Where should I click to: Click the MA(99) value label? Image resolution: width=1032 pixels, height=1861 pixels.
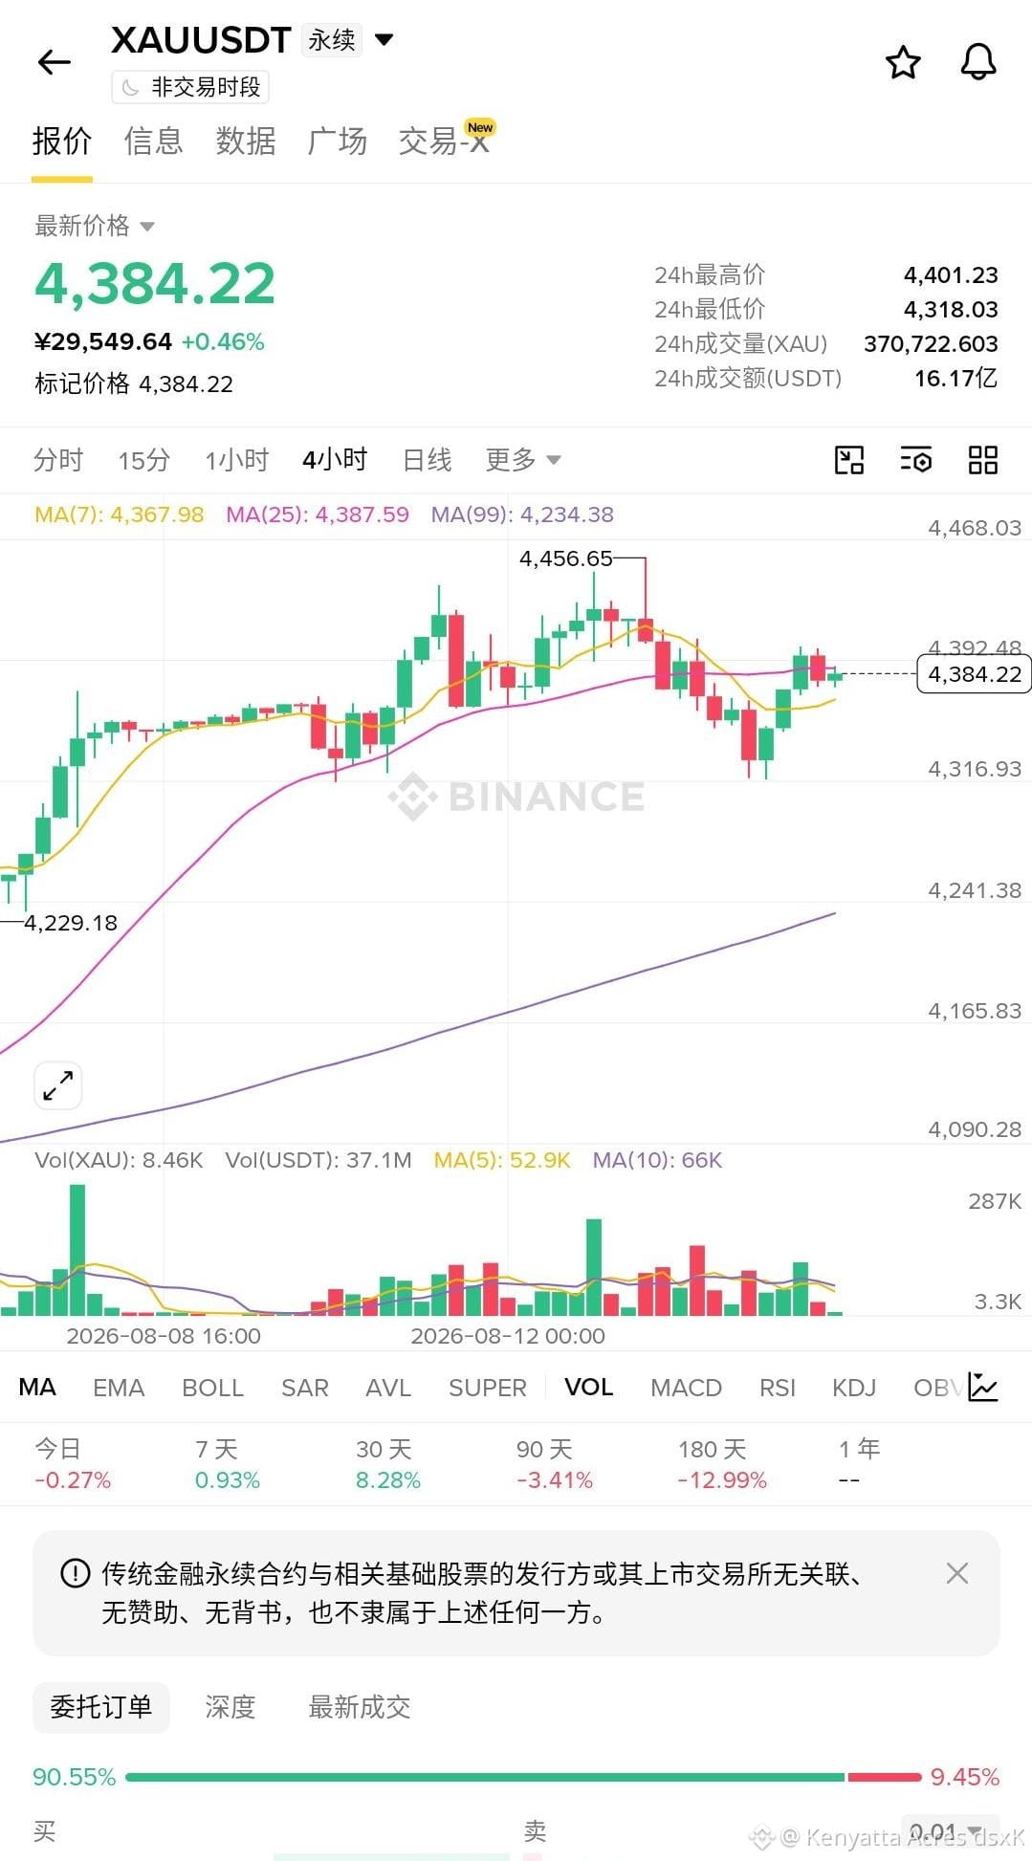coord(522,515)
